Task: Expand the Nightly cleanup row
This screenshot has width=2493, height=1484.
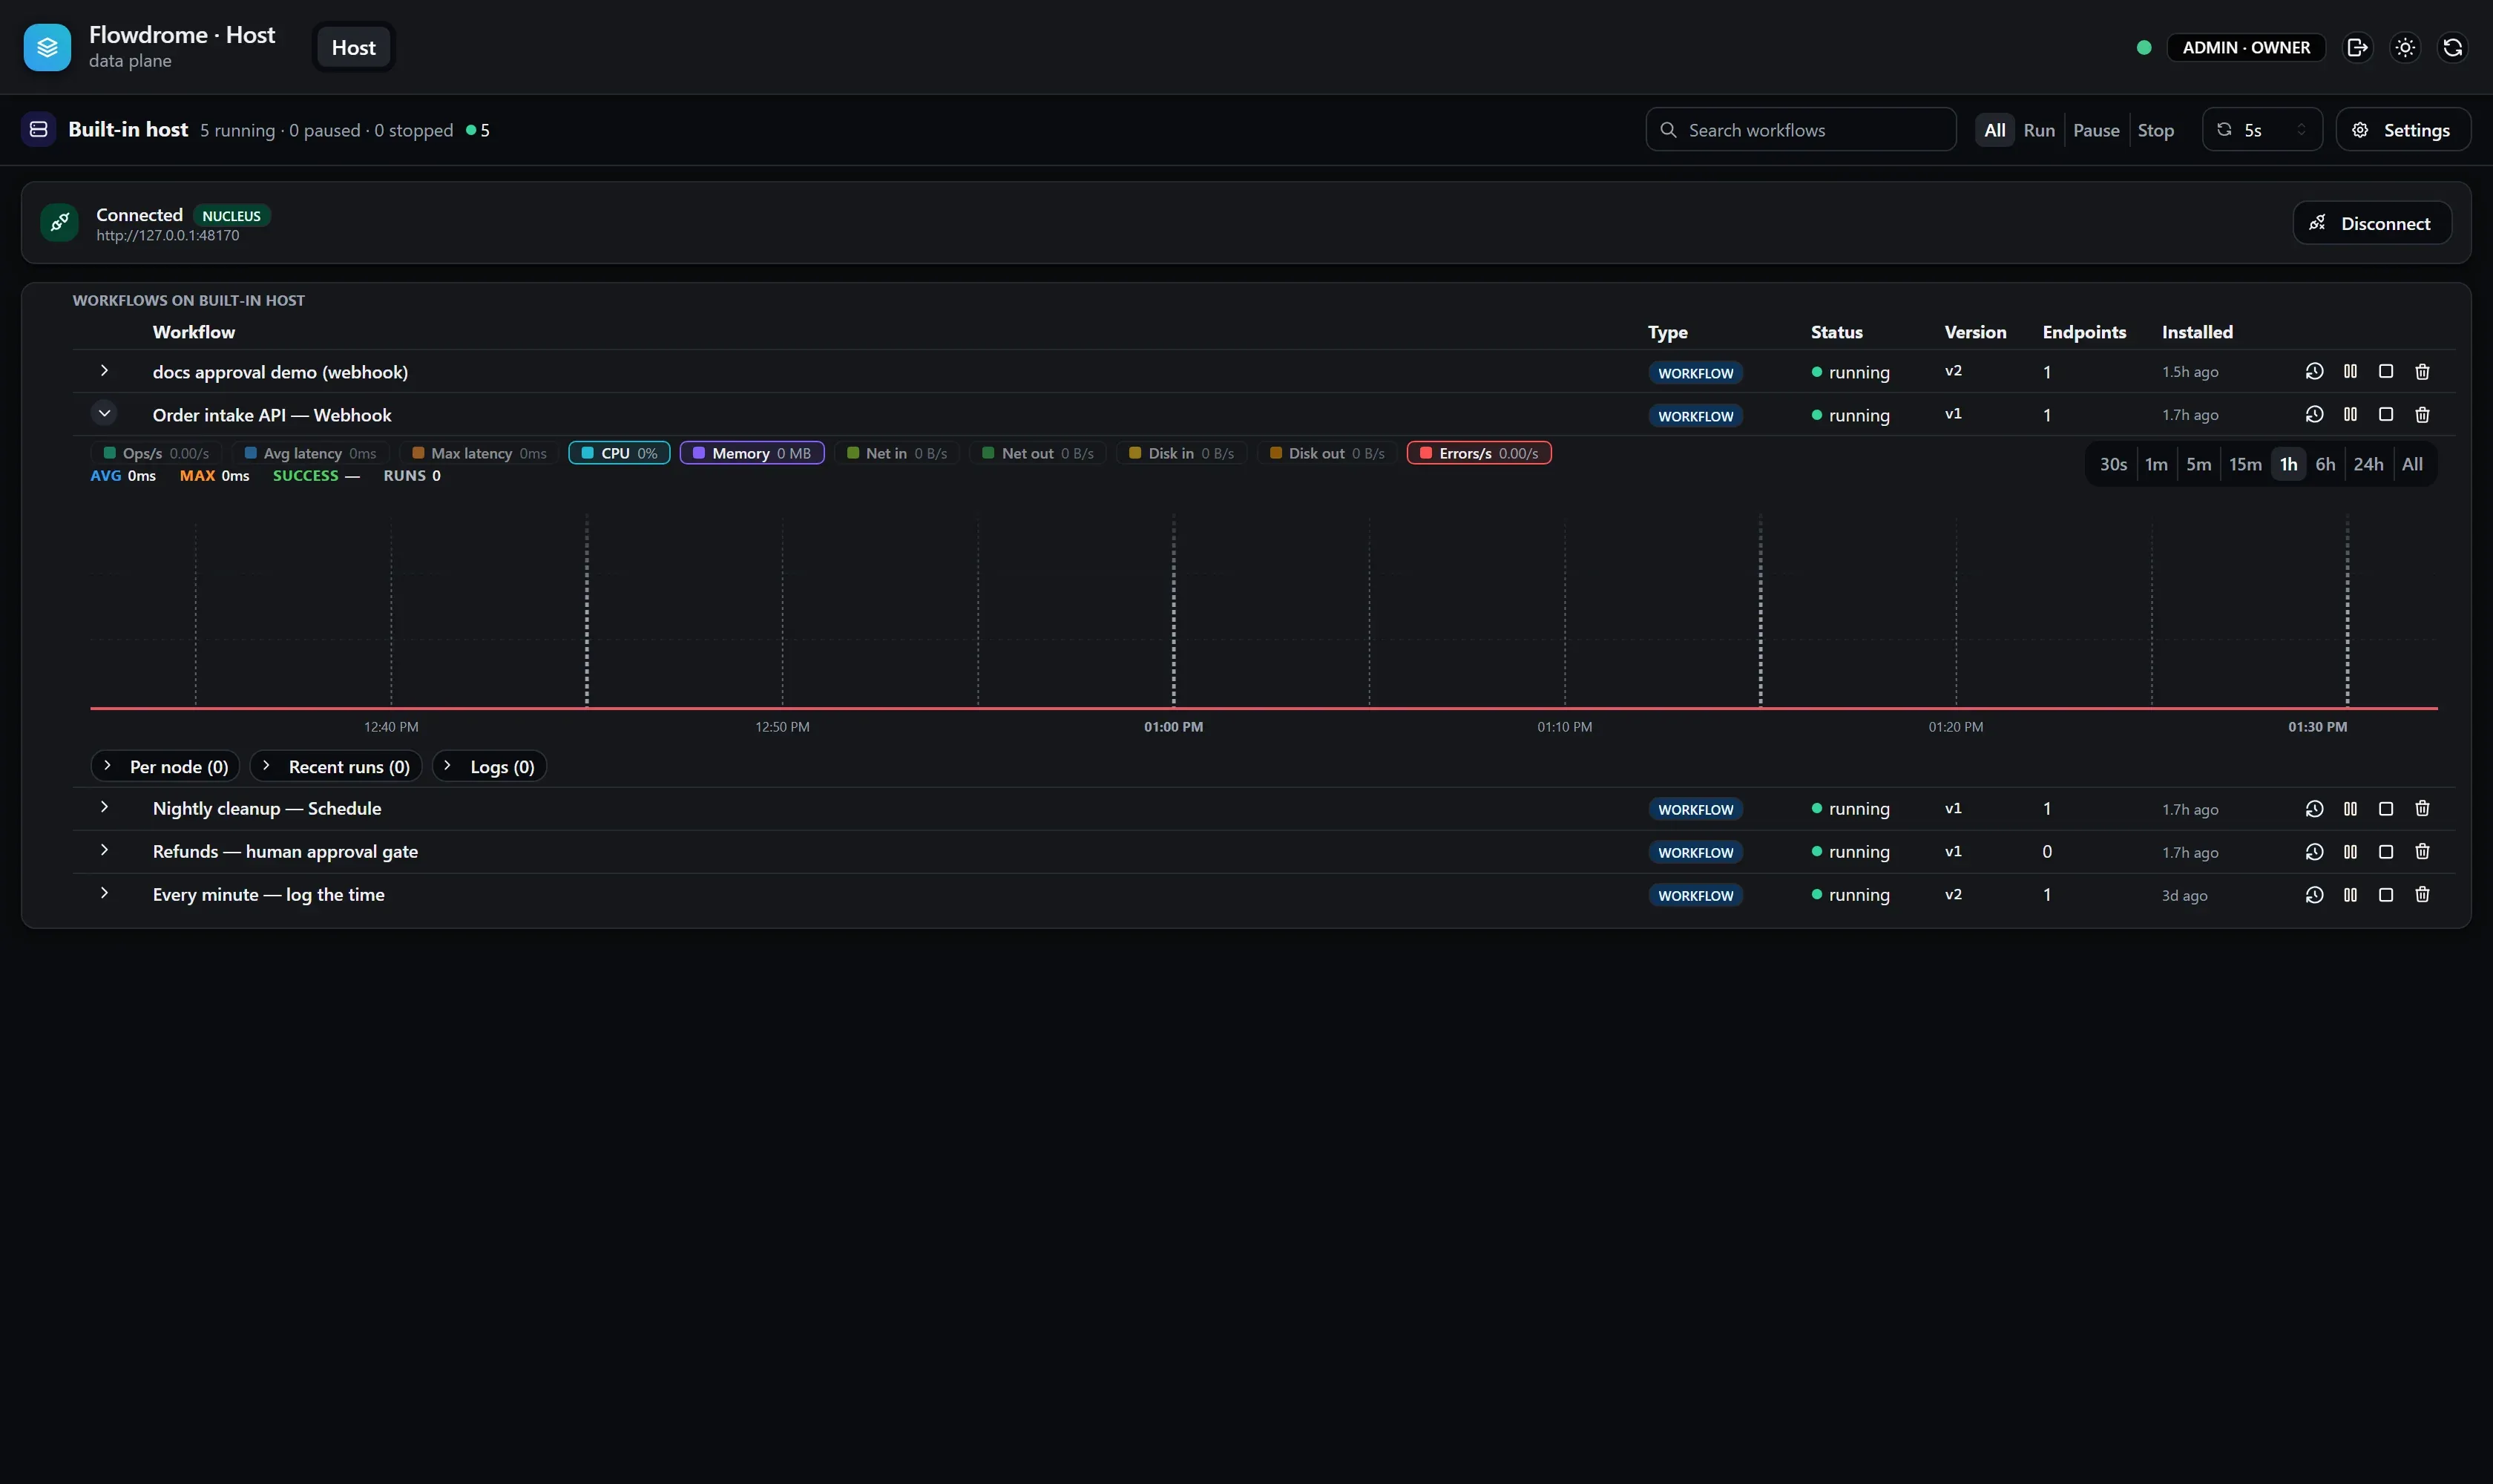Action: click(x=104, y=806)
